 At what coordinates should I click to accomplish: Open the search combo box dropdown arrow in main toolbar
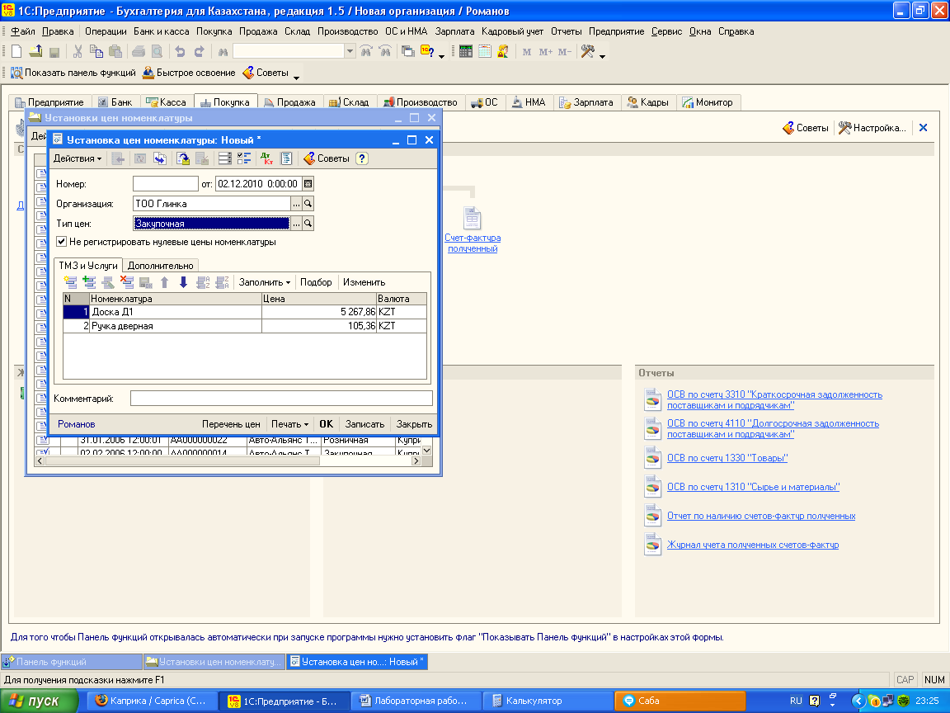point(350,51)
